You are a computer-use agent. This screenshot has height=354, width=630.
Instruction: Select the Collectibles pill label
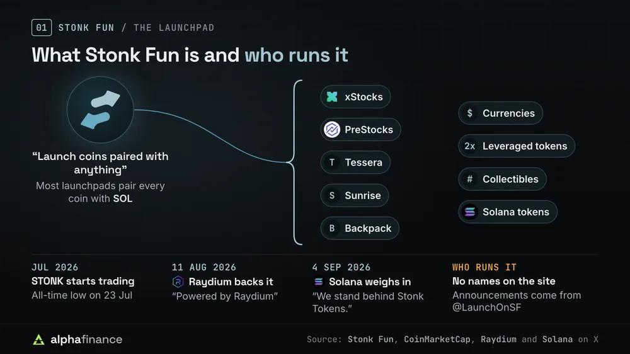coord(510,180)
